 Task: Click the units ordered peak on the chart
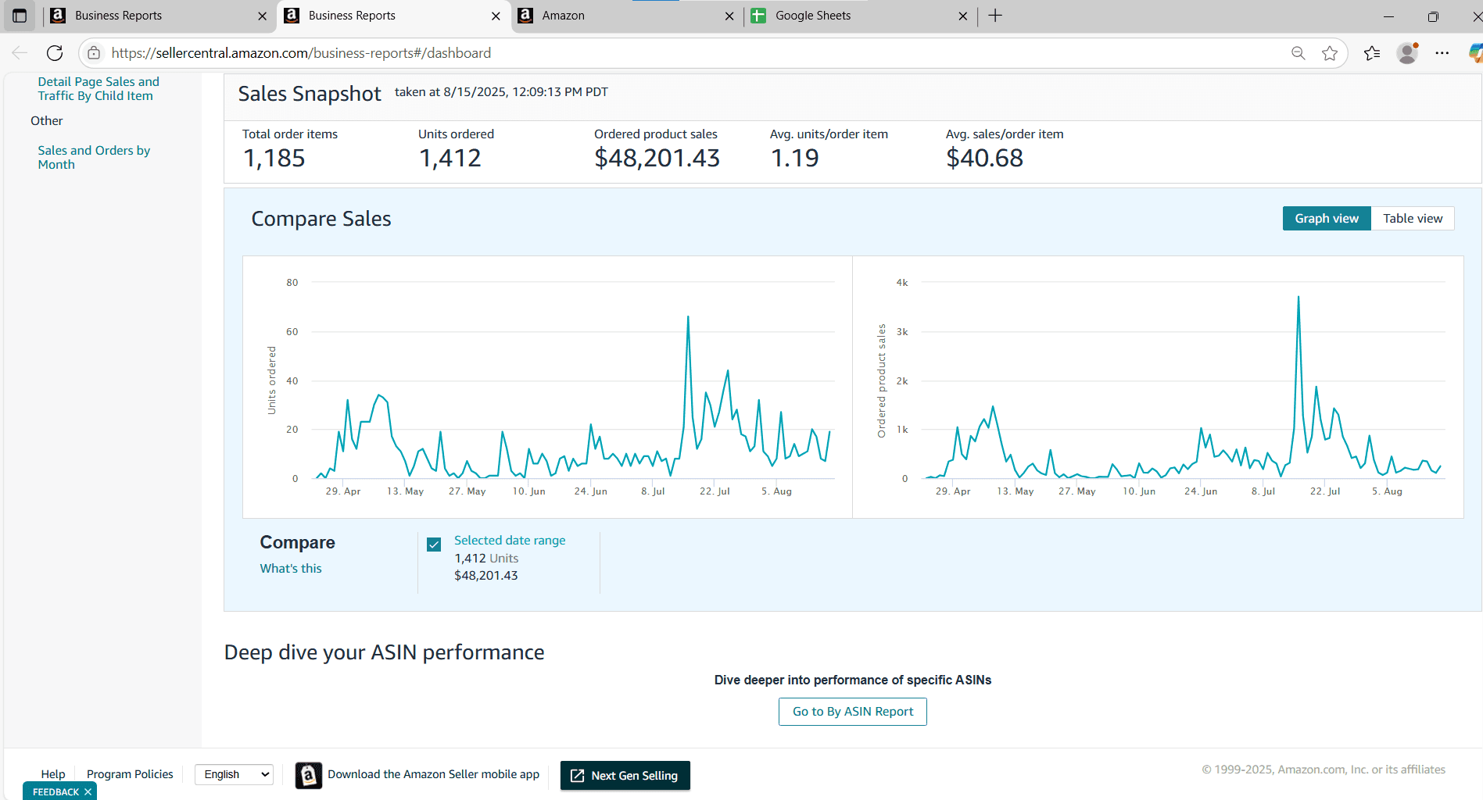pos(688,316)
